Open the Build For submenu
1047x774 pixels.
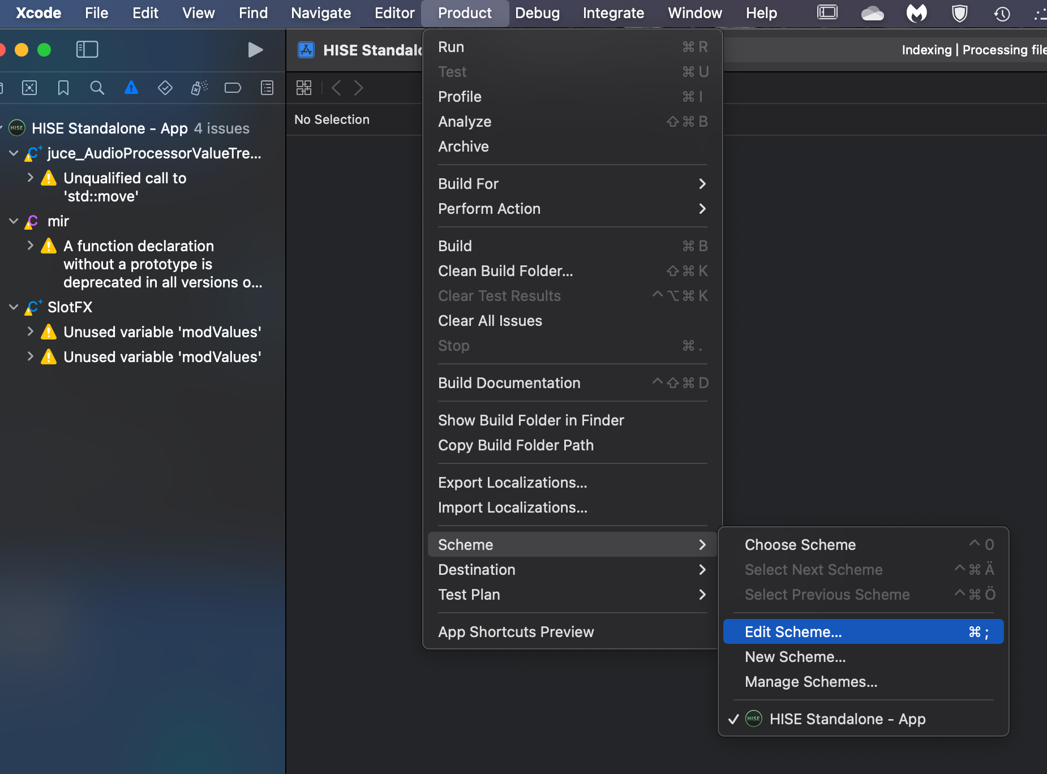coord(572,184)
